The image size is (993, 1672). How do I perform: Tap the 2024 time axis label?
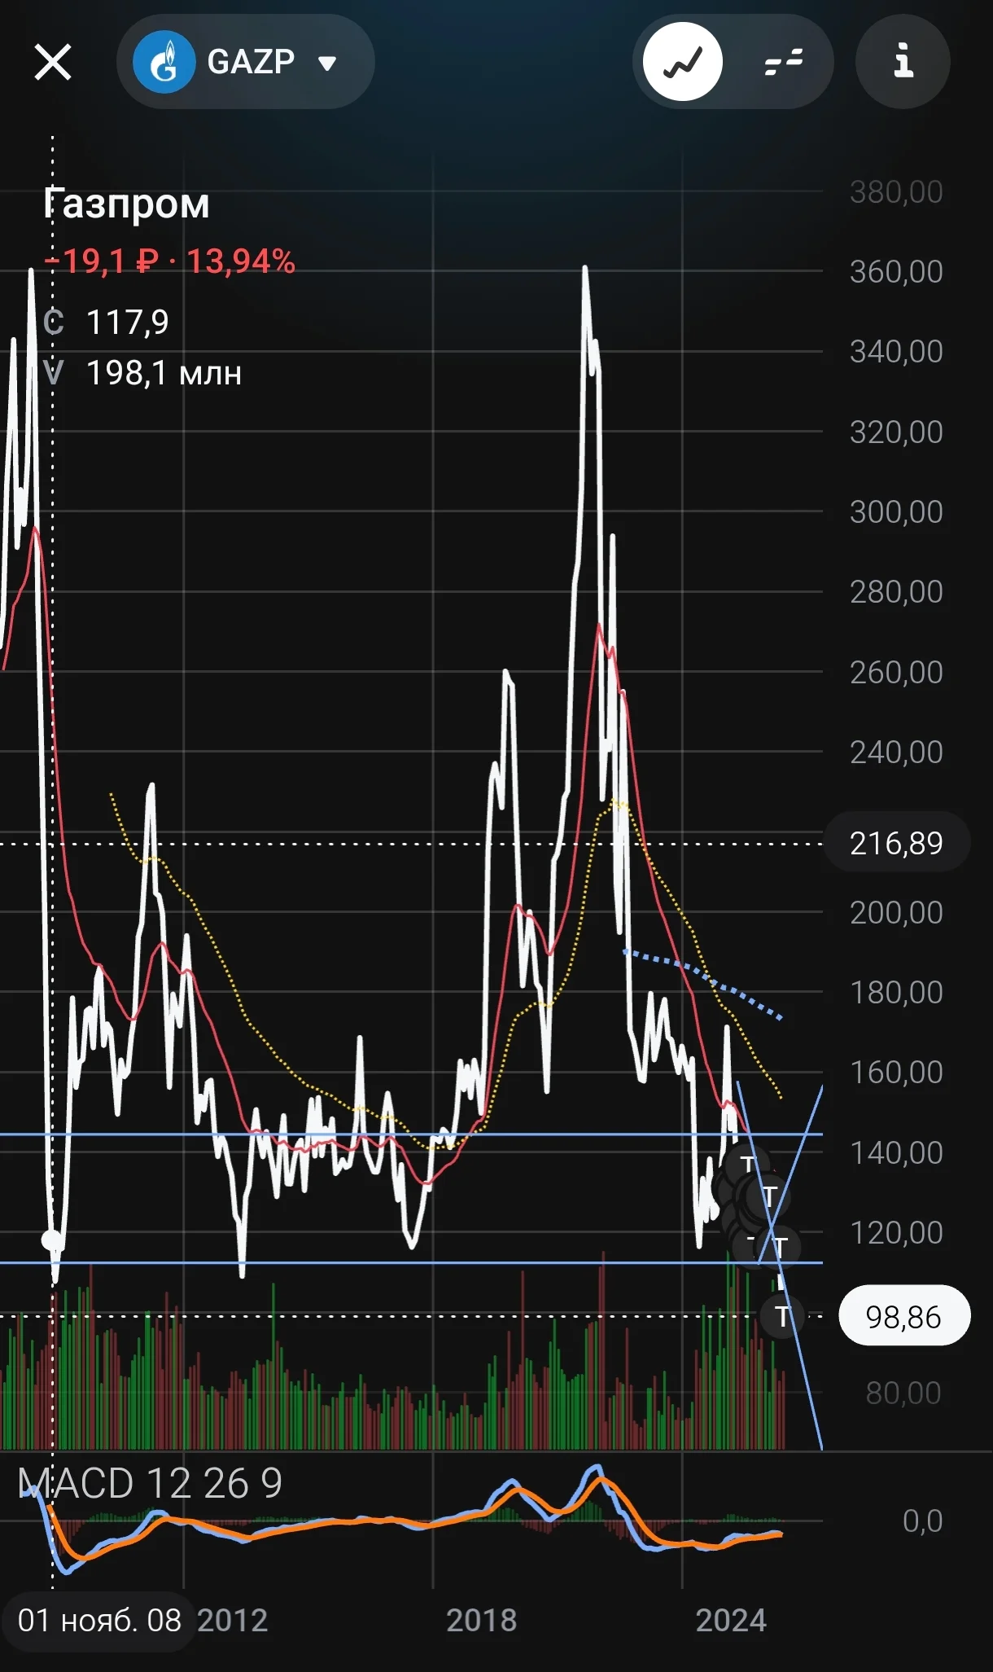click(x=731, y=1620)
